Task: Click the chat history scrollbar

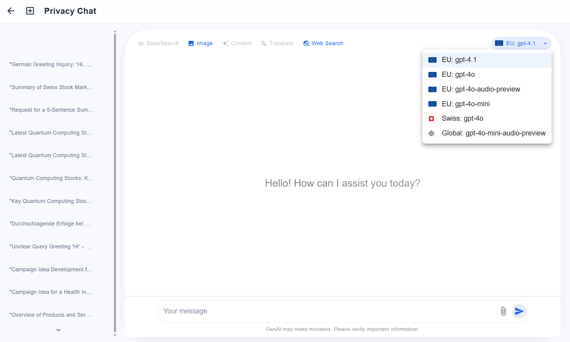Action: click(115, 181)
